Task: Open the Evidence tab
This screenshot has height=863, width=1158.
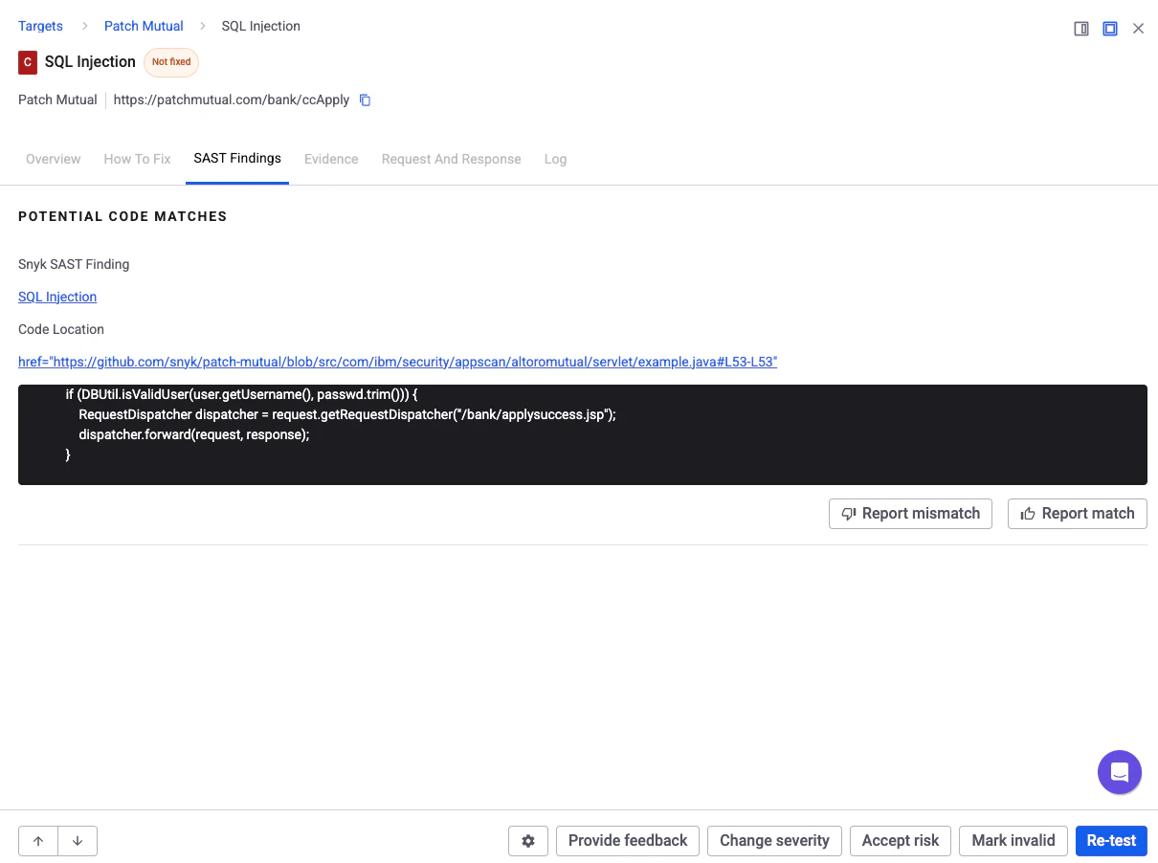Action: click(331, 159)
